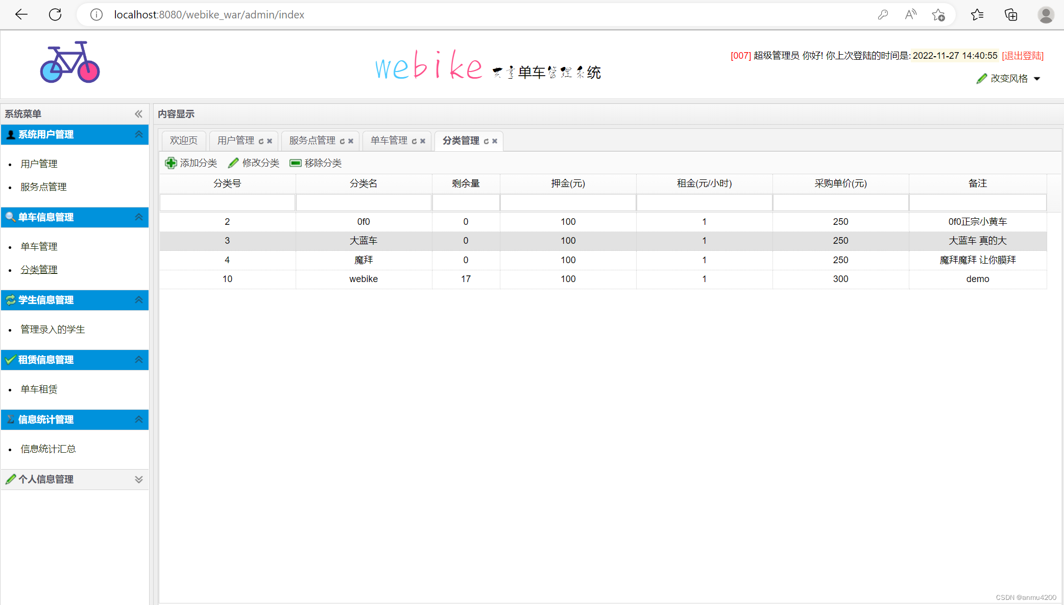The width and height of the screenshot is (1064, 605).
Task: Add this page to favorites star
Action: (x=938, y=15)
